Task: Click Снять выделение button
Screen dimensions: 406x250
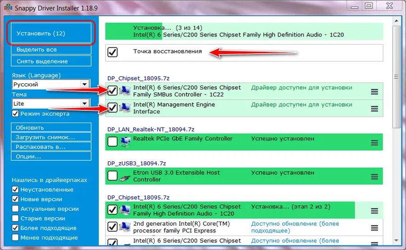Action: pos(51,61)
